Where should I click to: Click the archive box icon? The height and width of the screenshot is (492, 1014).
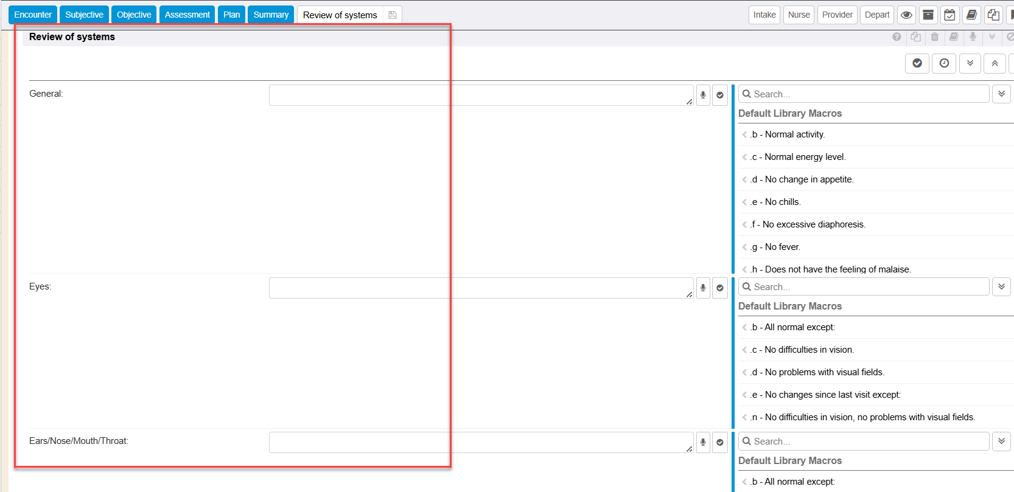pyautogui.click(x=928, y=15)
